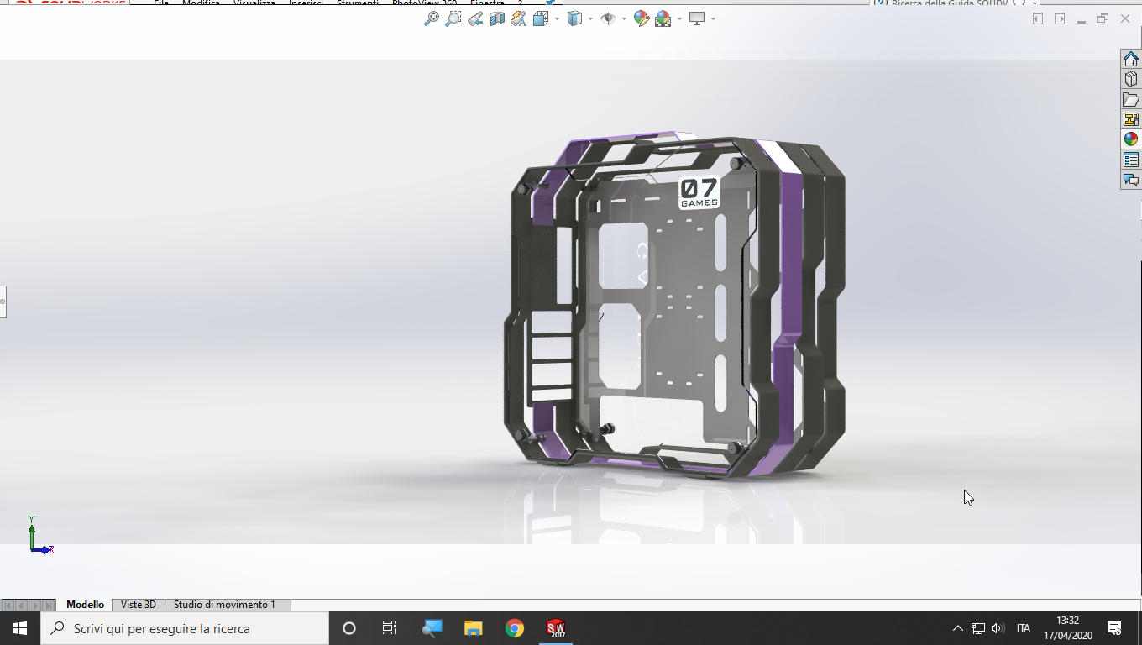Screen dimensions: 1142x645
Task: Click the last tab-scroll arrow at bottom
Action: (48, 605)
